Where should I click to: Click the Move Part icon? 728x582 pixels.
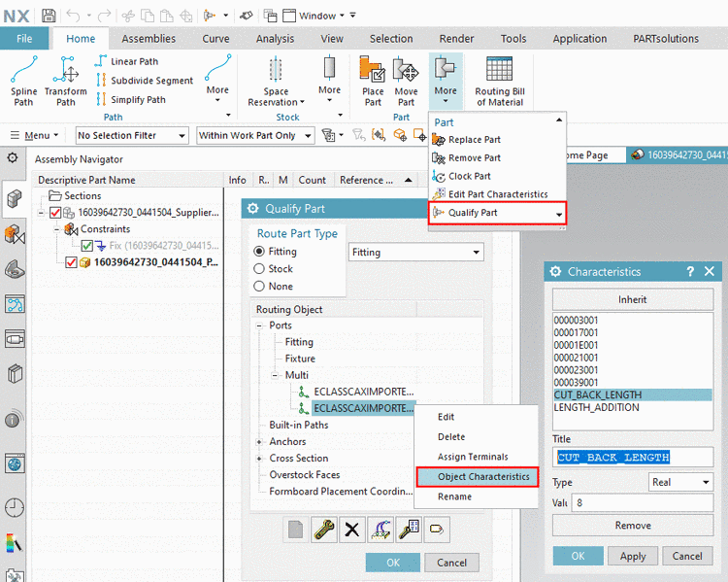click(406, 81)
